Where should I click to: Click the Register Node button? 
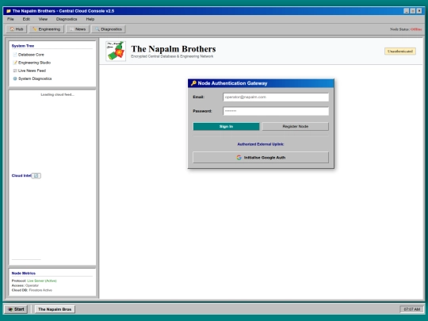coord(296,126)
